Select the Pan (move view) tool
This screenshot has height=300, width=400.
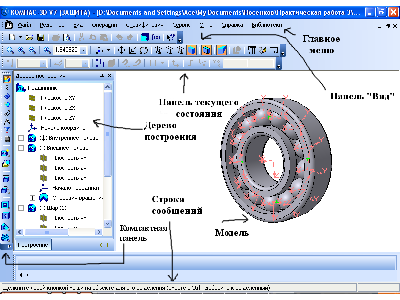(121, 50)
